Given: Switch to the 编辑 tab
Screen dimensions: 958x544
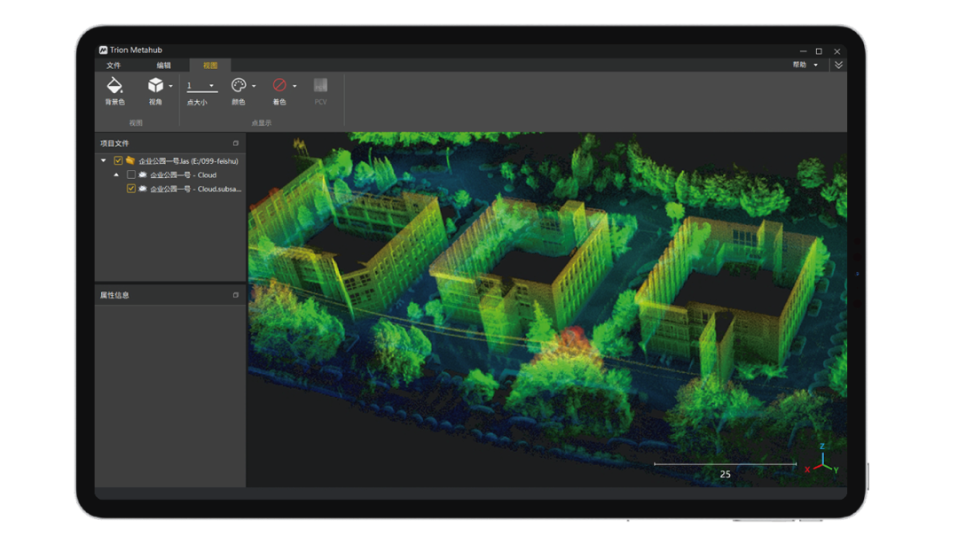Looking at the screenshot, I should 163,66.
